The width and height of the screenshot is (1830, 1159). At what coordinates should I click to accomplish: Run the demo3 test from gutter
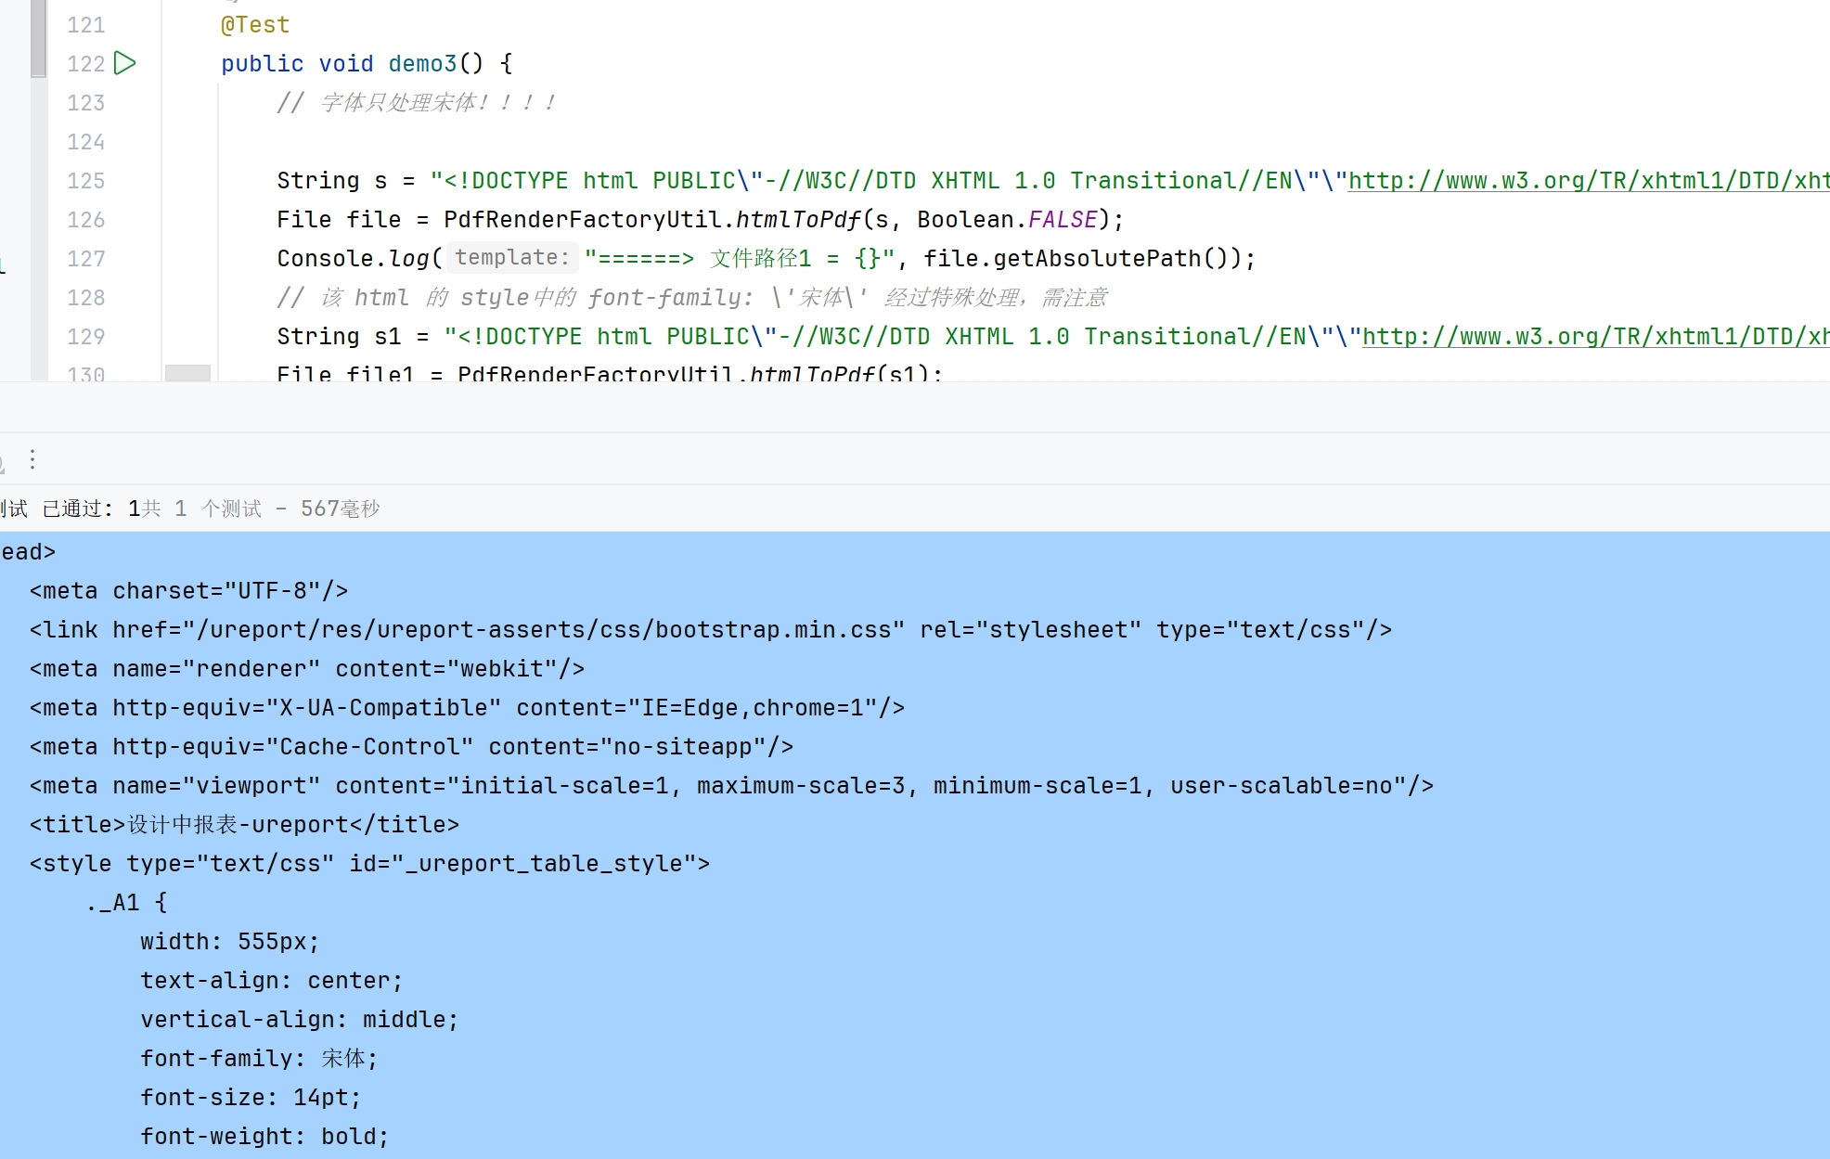point(125,63)
